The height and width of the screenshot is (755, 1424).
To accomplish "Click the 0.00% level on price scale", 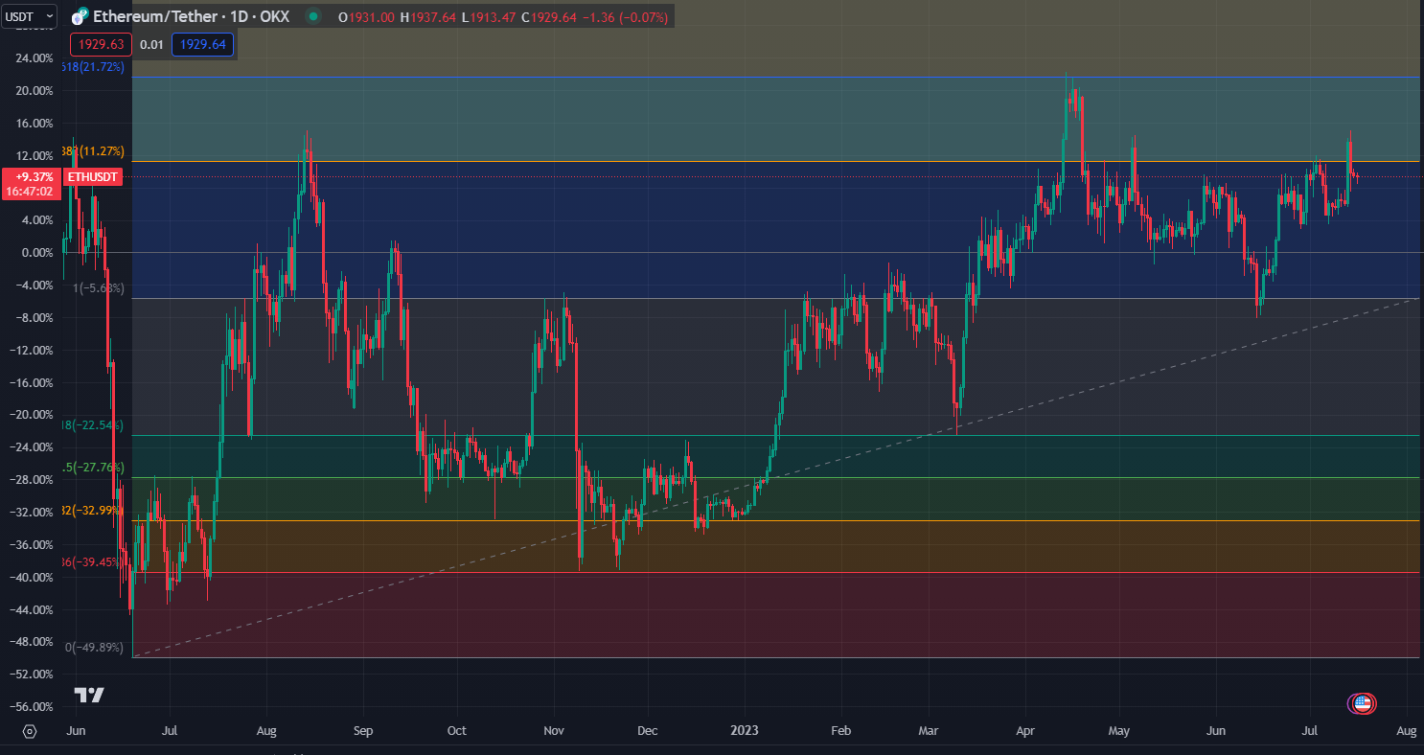I will 34,253.
